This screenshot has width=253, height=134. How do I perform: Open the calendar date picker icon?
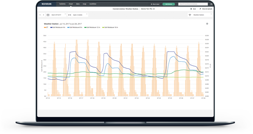pyautogui.click(x=48, y=15)
